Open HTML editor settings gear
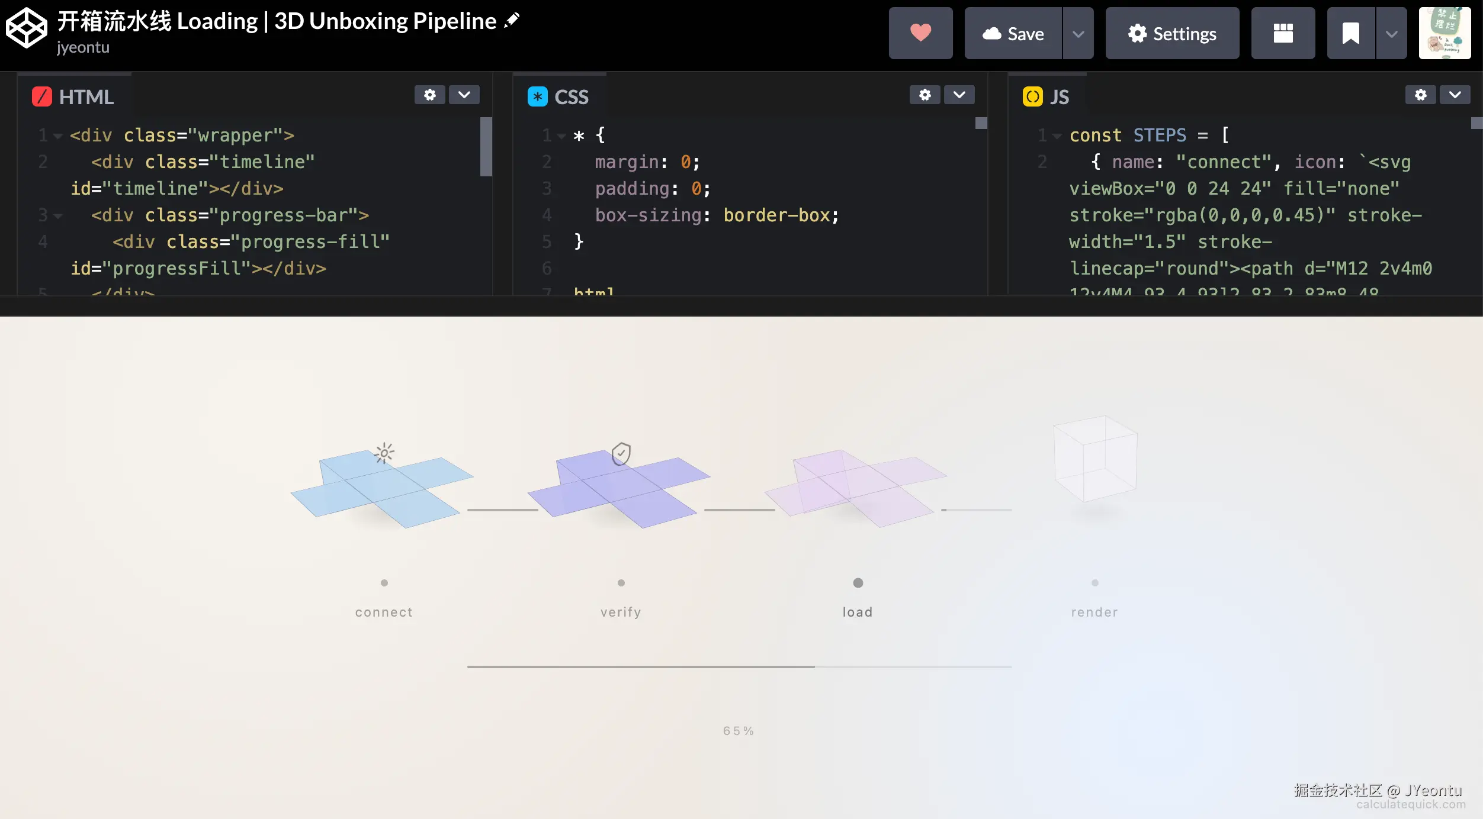Viewport: 1483px width, 819px height. 430,95
